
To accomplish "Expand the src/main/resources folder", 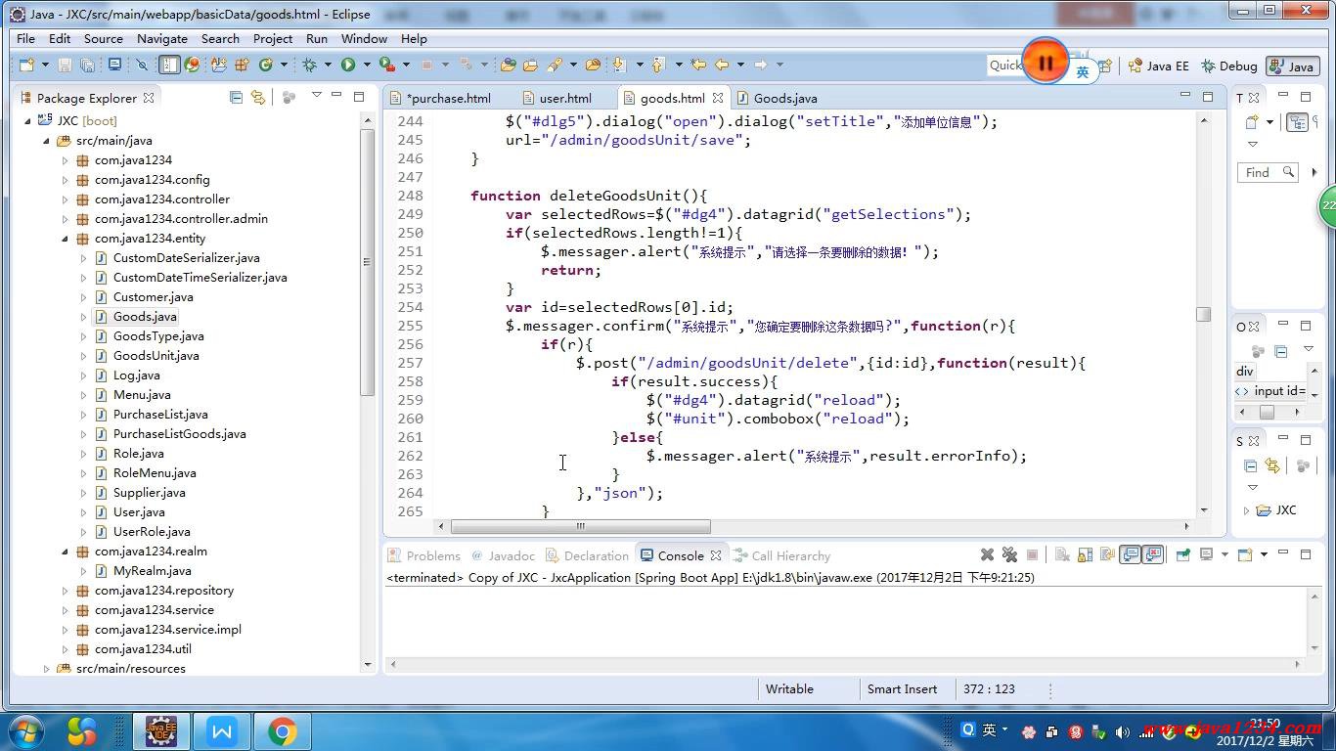I will click(x=46, y=668).
